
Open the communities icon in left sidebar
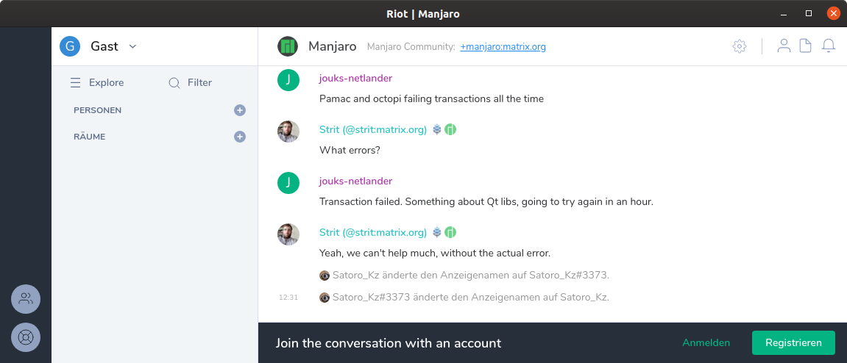(x=26, y=299)
